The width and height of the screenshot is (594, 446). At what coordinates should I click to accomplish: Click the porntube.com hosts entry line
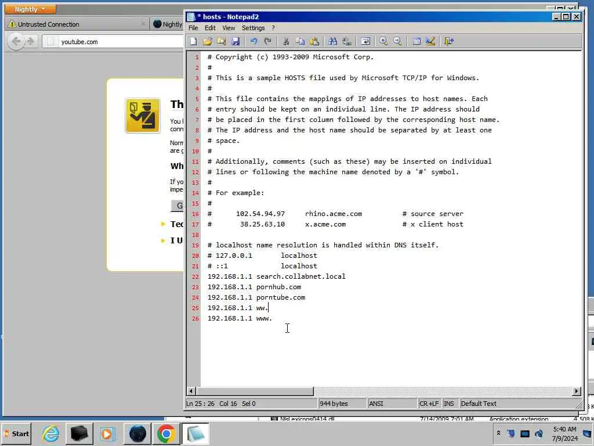256,297
